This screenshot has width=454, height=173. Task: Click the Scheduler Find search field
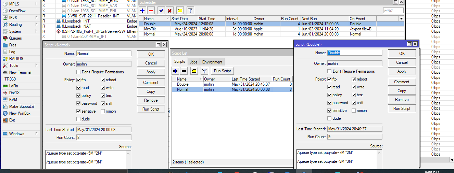393,11
